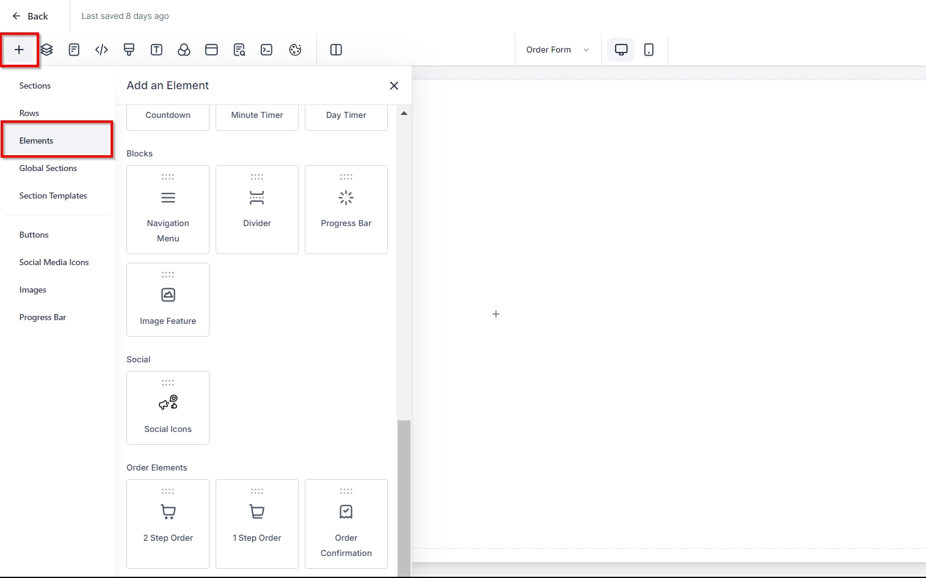Viewport: 926px width, 578px height.
Task: Open the popup window icon
Action: (211, 50)
